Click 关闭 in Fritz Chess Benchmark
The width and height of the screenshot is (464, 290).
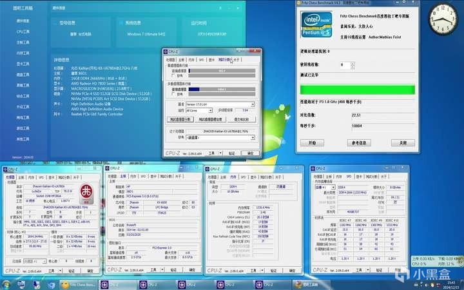coord(403,143)
